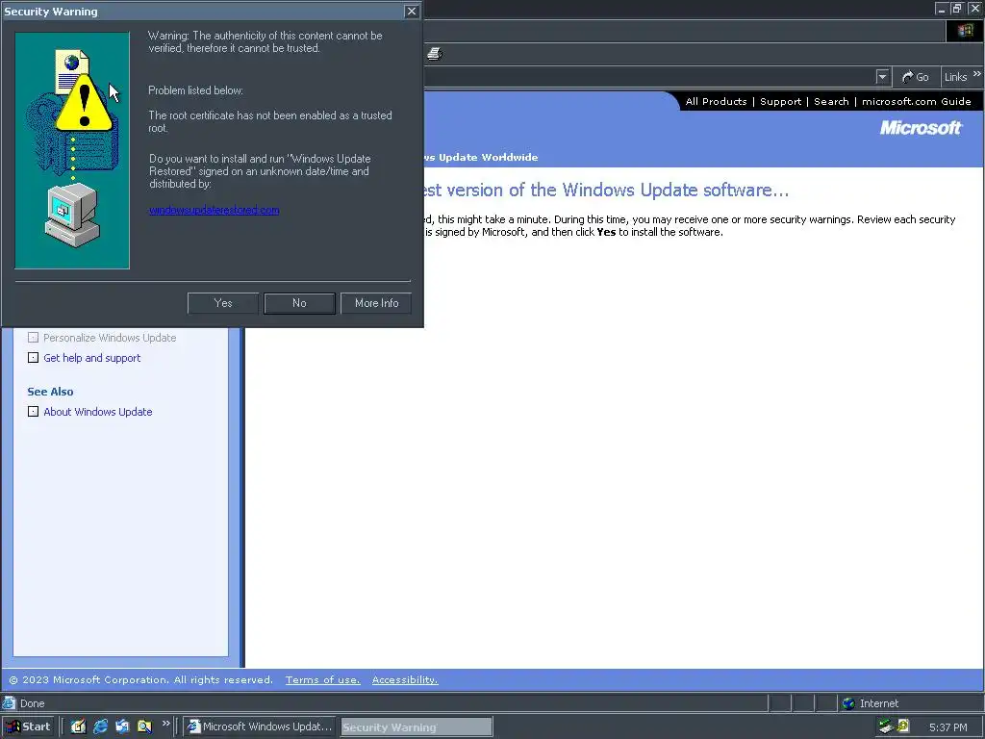The height and width of the screenshot is (739, 985).
Task: Click the bullet box beside Get help and support
Action: point(34,358)
